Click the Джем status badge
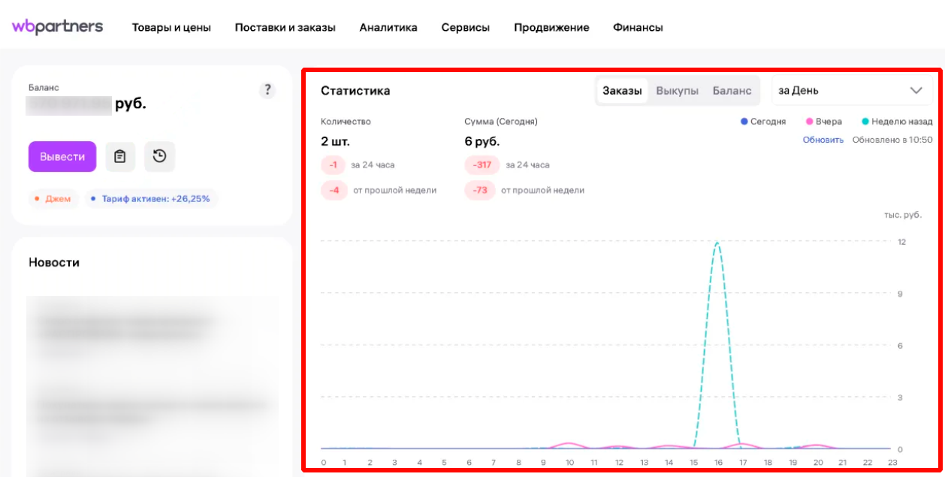 (53, 199)
